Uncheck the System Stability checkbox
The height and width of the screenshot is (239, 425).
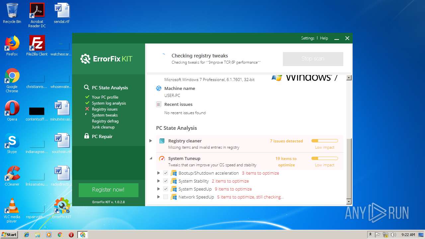pos(166,181)
